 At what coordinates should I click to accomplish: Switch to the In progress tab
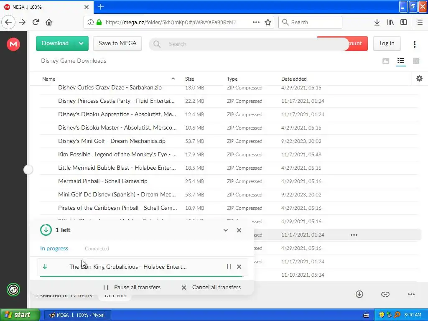54,248
